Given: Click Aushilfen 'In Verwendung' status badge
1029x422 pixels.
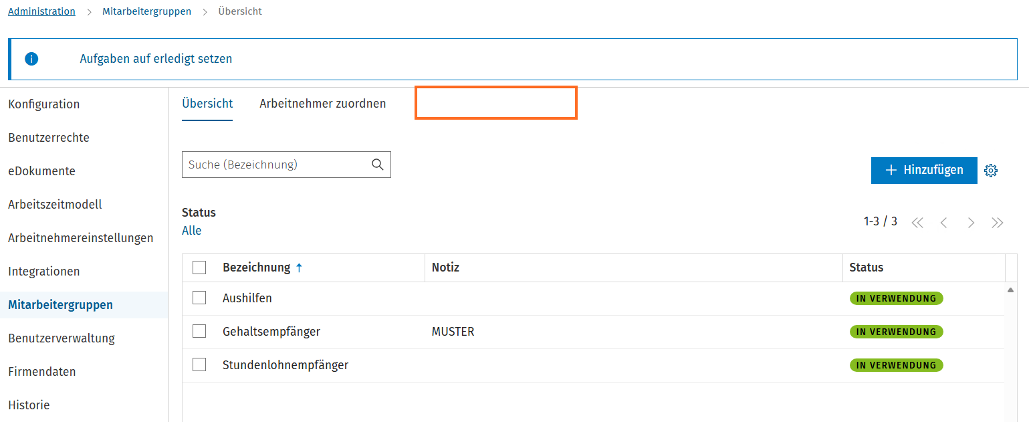Looking at the screenshot, I should [x=897, y=298].
